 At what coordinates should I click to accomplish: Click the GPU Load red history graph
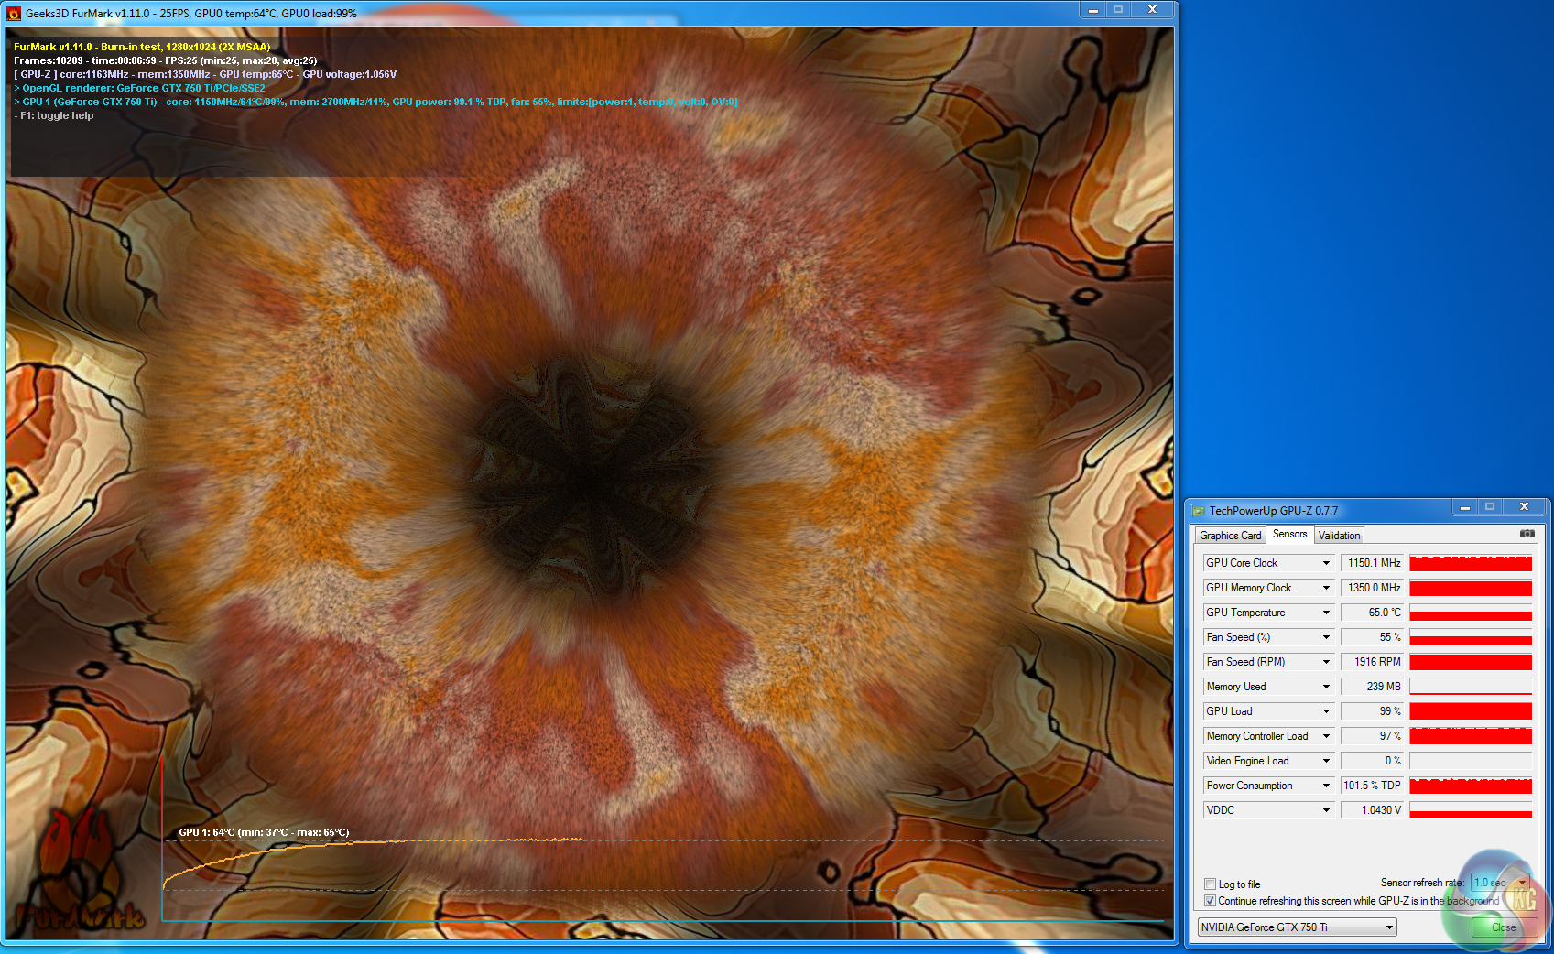(x=1470, y=711)
